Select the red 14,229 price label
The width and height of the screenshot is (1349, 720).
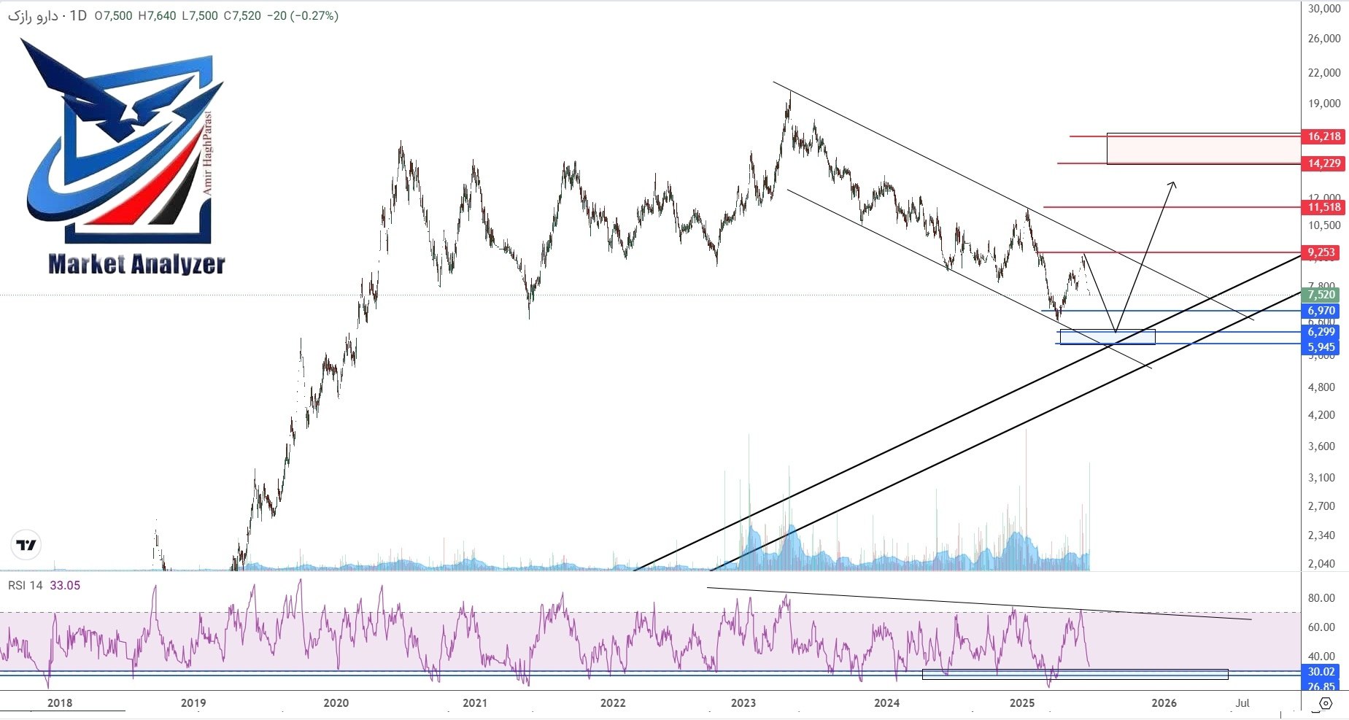coord(1323,163)
